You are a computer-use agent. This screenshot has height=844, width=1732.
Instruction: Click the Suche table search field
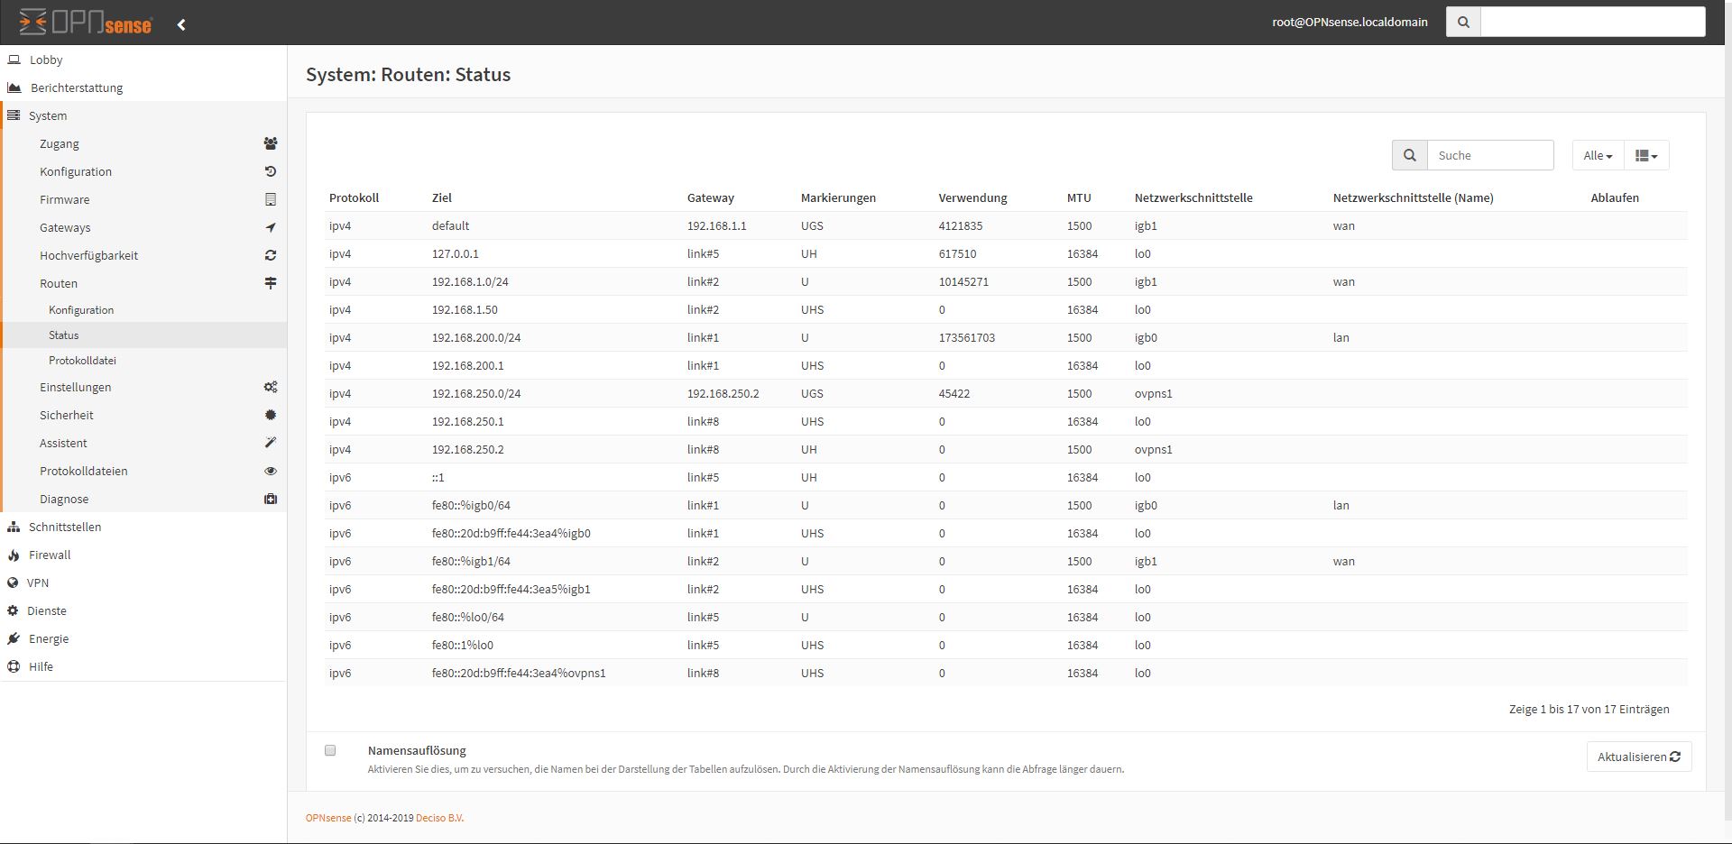(1489, 155)
